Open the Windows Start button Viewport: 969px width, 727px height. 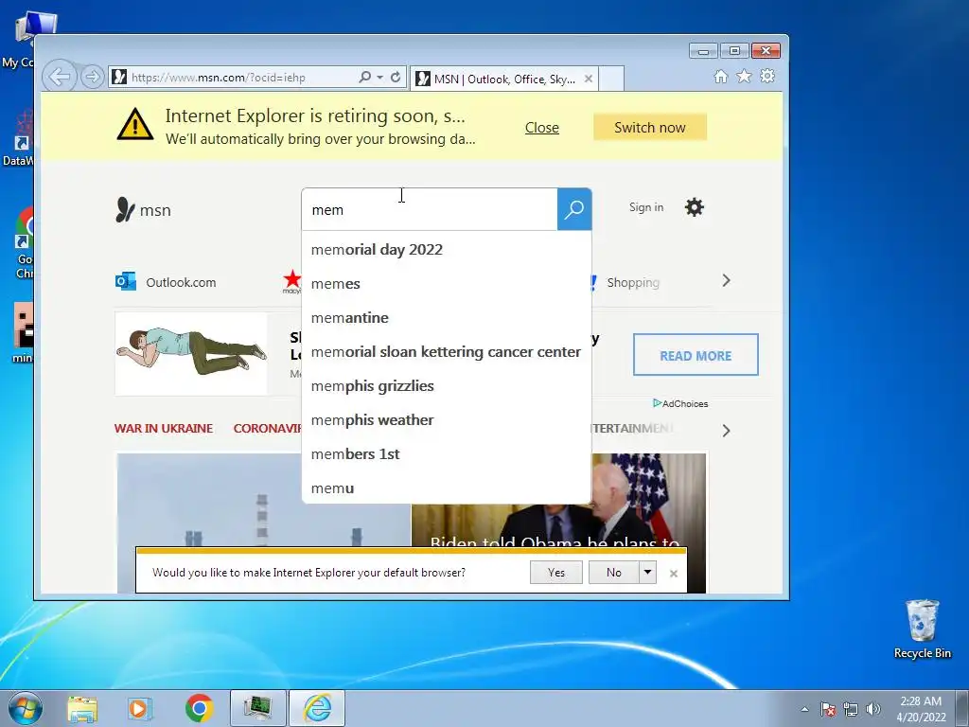pyautogui.click(x=25, y=708)
